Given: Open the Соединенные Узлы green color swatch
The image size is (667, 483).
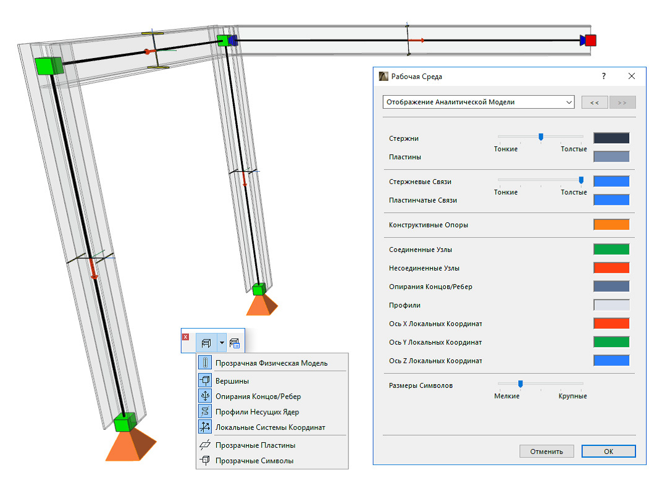Looking at the screenshot, I should tap(611, 250).
